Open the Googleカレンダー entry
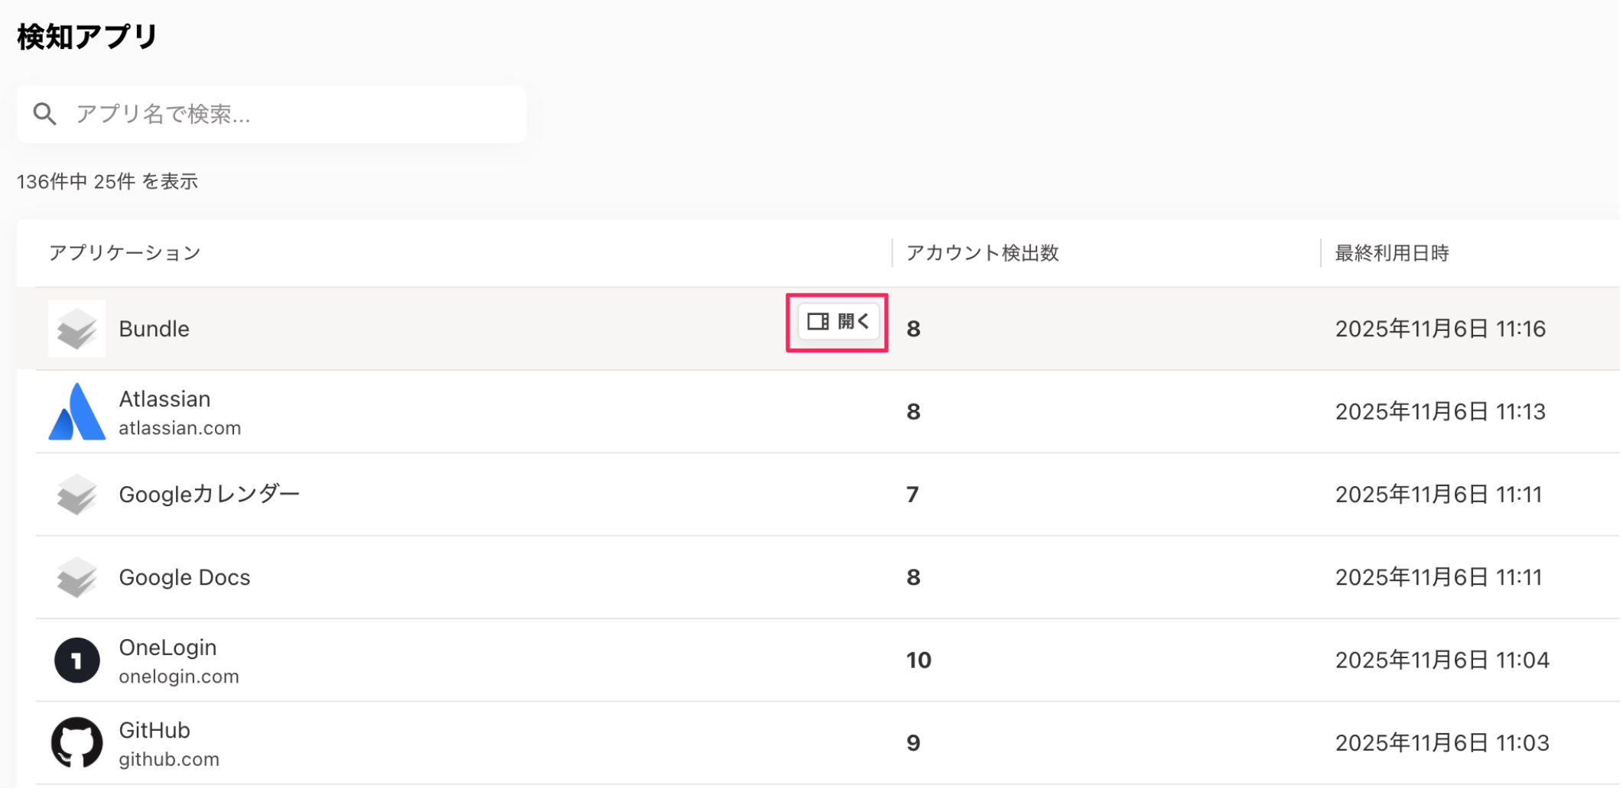 pos(209,495)
